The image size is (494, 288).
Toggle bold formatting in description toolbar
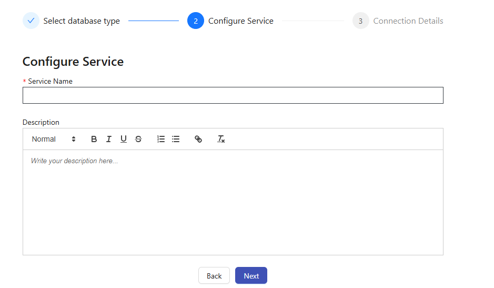(x=94, y=139)
